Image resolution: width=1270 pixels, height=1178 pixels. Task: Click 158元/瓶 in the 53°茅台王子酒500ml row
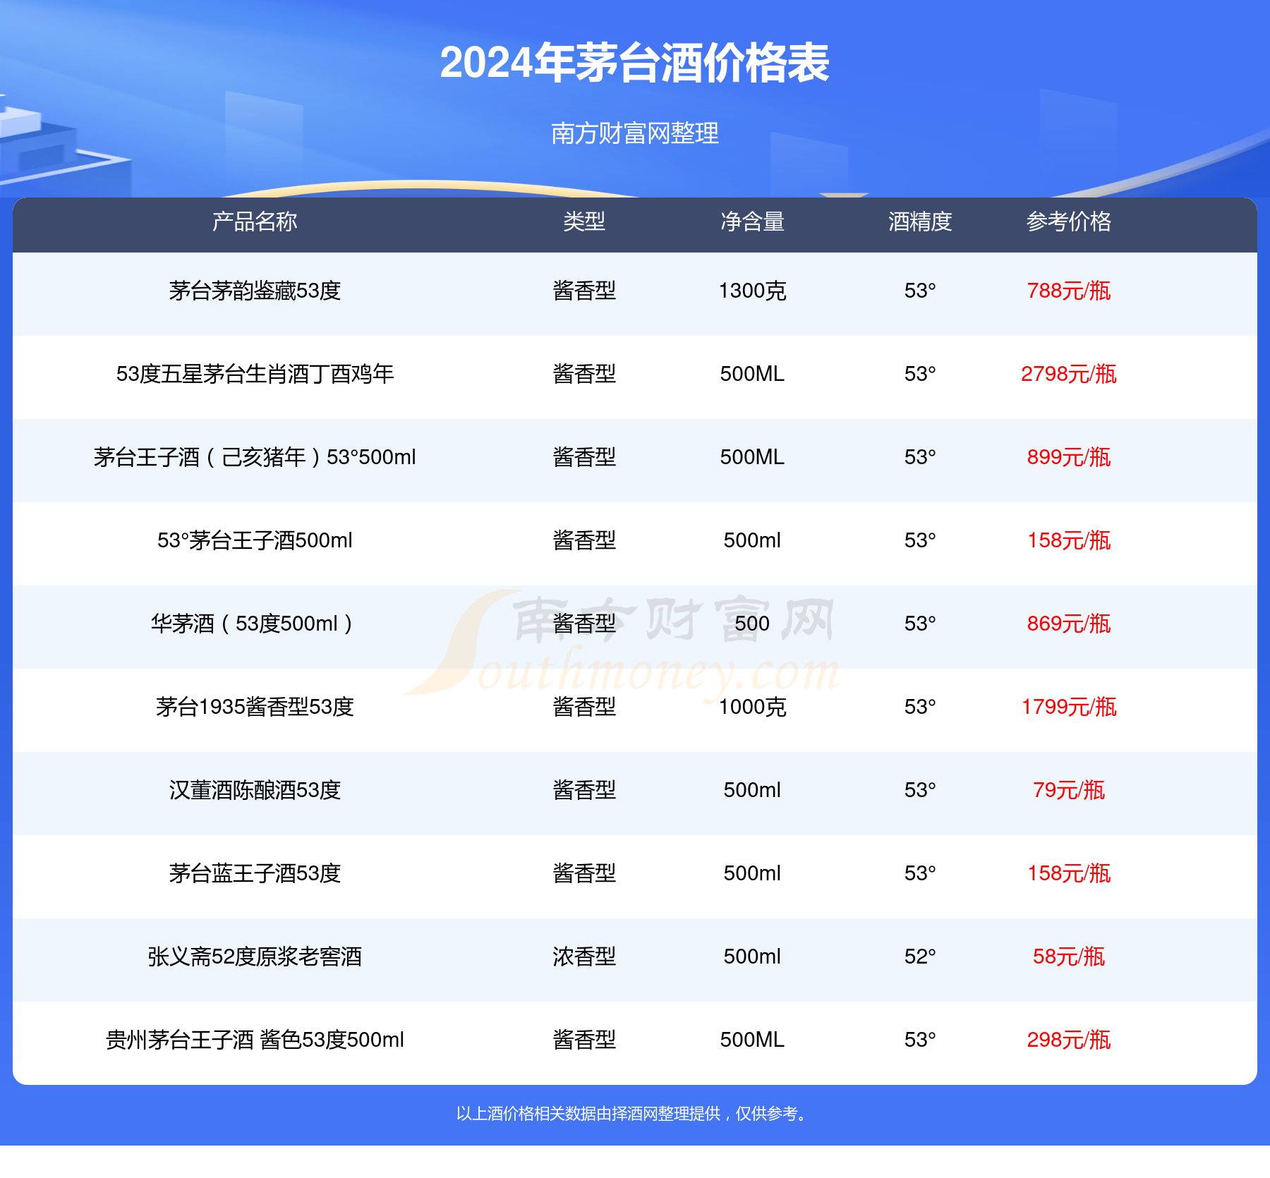click(x=1069, y=540)
